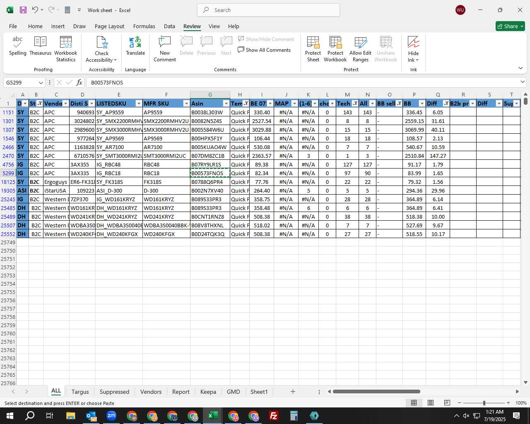Collapse the ribbon with chevron
This screenshot has width=530, height=424.
pos(520,68)
